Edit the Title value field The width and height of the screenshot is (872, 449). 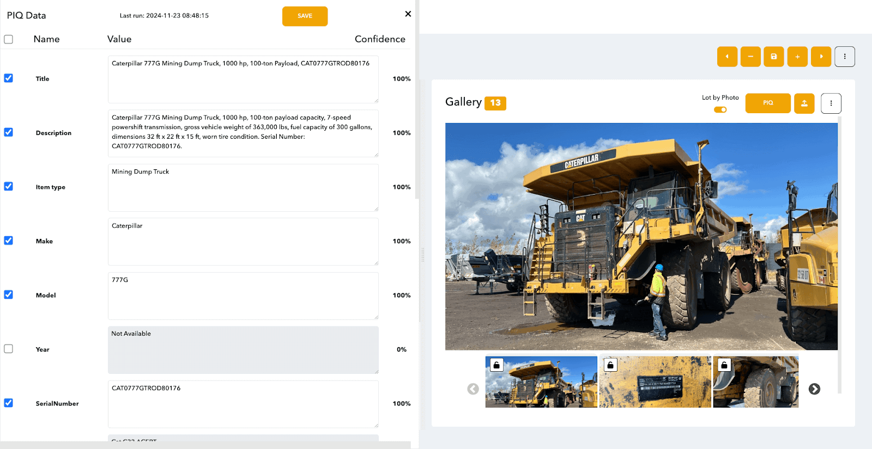point(243,79)
